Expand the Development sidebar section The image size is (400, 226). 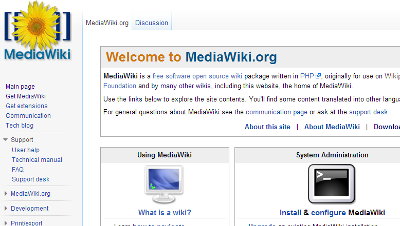click(x=6, y=208)
